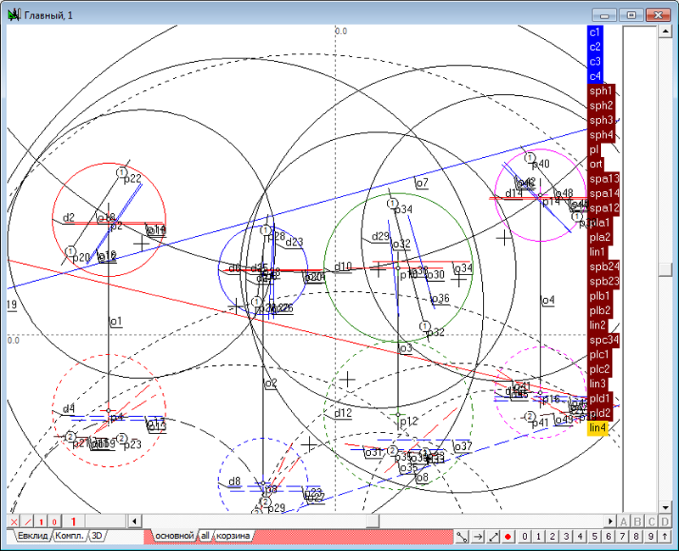Click the B button beside the scrollbar
679x551 pixels.
[x=637, y=521]
